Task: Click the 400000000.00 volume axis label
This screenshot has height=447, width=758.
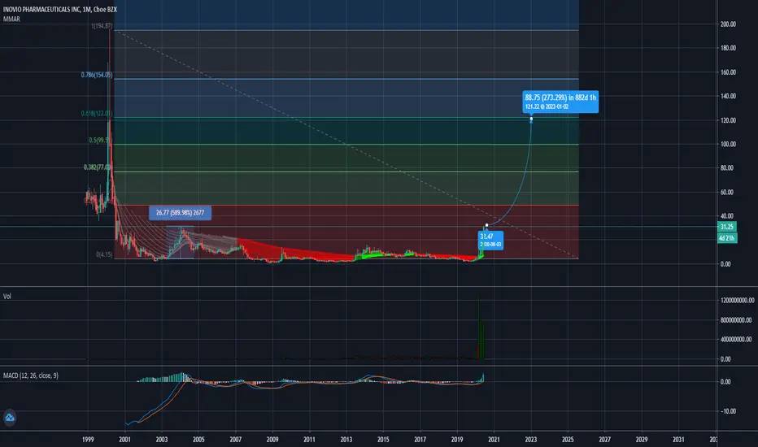Action: (736, 340)
